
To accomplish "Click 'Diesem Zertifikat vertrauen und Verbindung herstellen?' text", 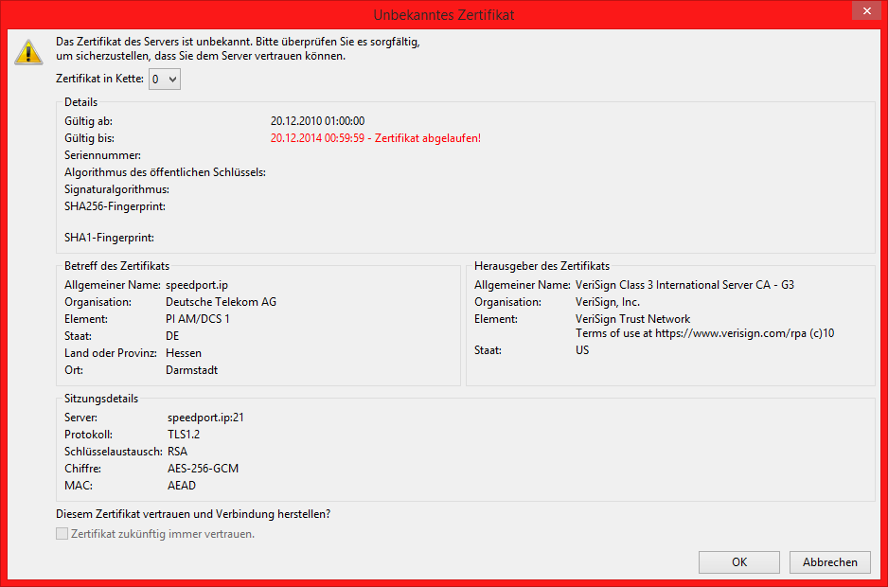I will pos(193,514).
